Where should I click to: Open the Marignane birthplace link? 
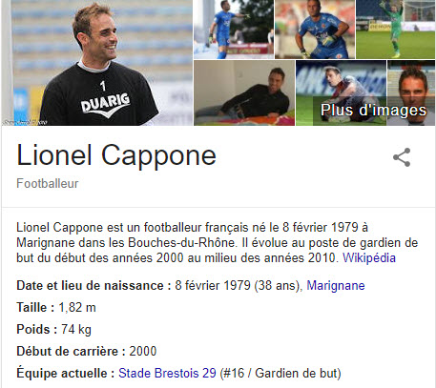[x=336, y=285]
